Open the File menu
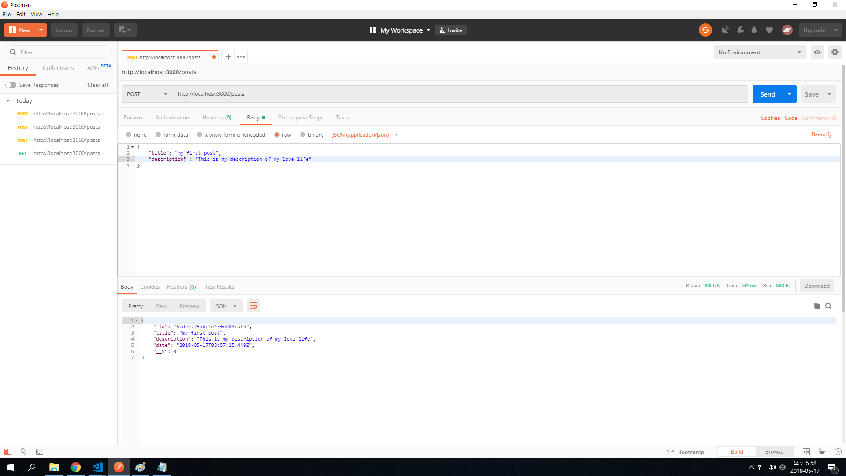Image resolution: width=846 pixels, height=476 pixels. (x=7, y=14)
